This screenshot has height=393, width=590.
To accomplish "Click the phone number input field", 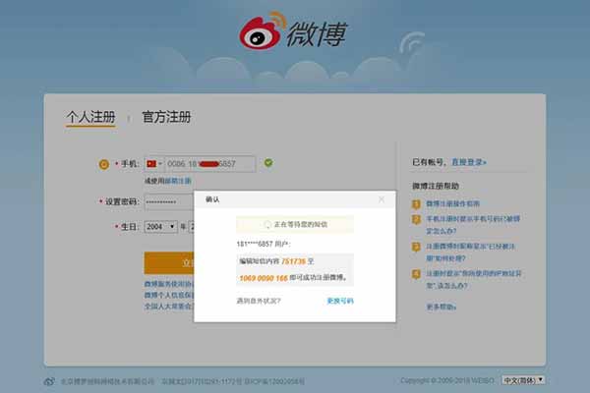I will point(210,164).
